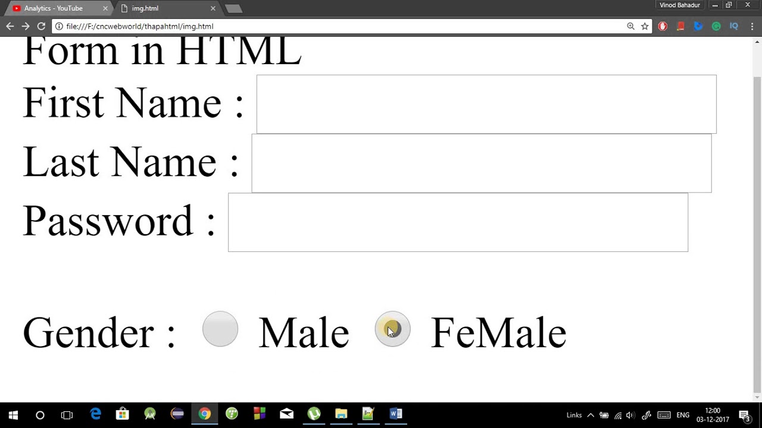Viewport: 762px width, 428px height.
Task: Open the AdBlock red stop-hand extension
Action: [x=663, y=26]
